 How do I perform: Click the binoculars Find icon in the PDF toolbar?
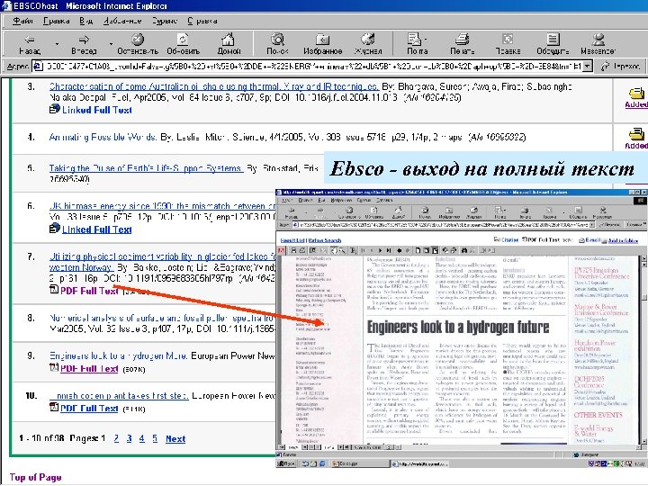pyautogui.click(x=464, y=250)
